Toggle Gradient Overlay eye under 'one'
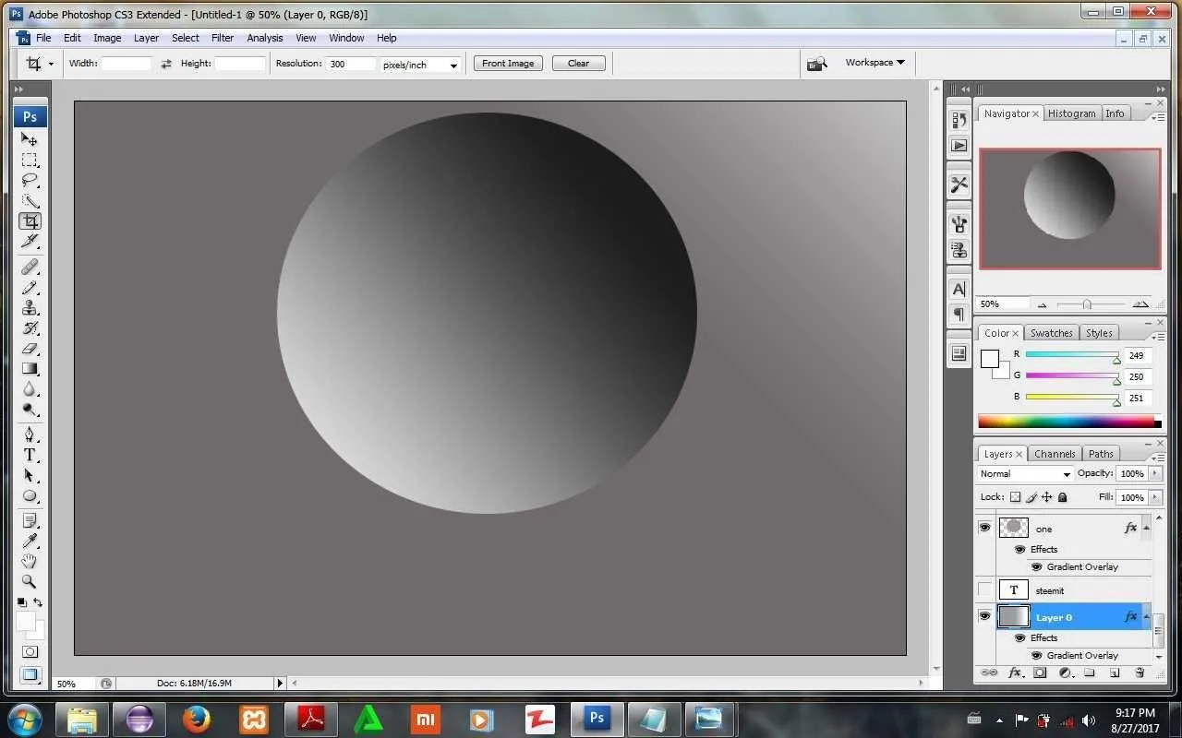This screenshot has width=1182, height=738. tap(1036, 566)
